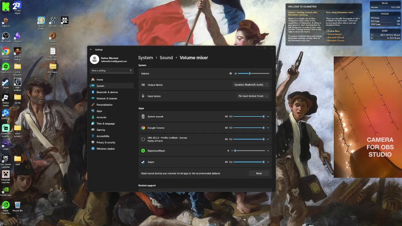Open Accounts settings category
Screen dimensions: 402x226
click(111, 117)
